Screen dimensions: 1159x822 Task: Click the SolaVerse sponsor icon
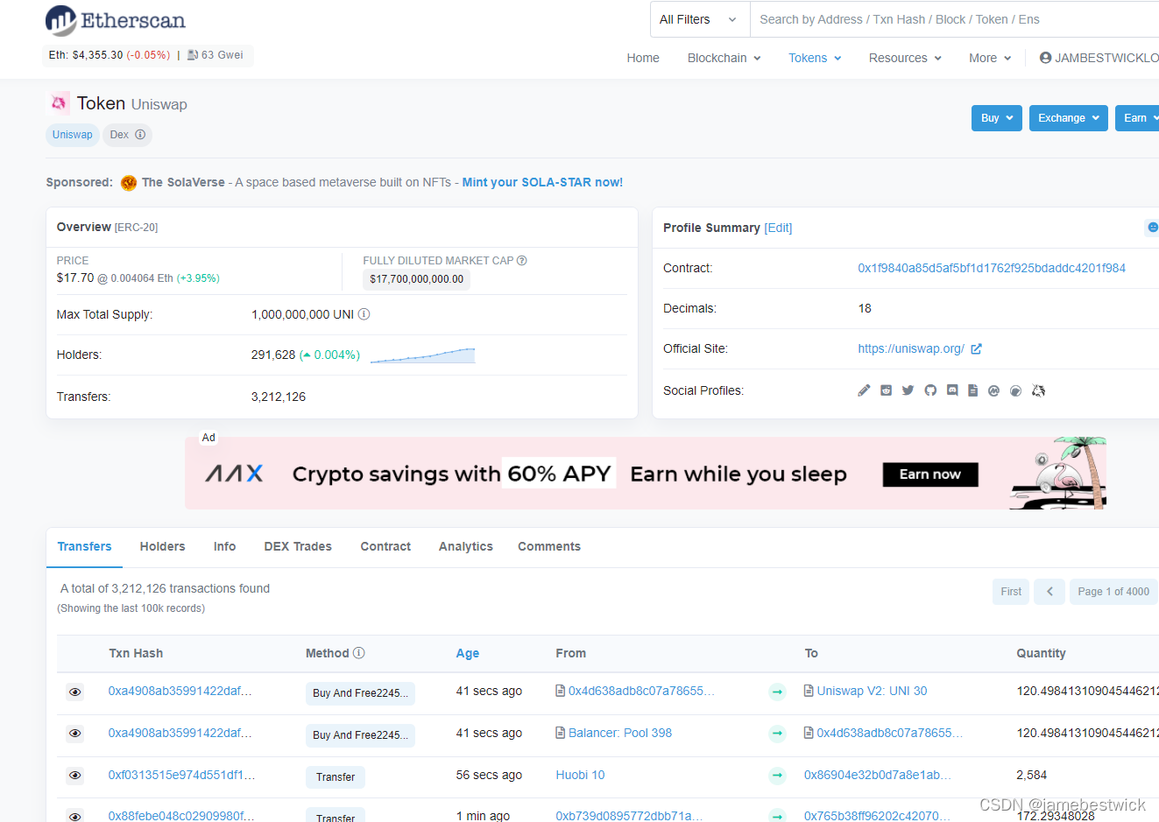click(x=129, y=183)
